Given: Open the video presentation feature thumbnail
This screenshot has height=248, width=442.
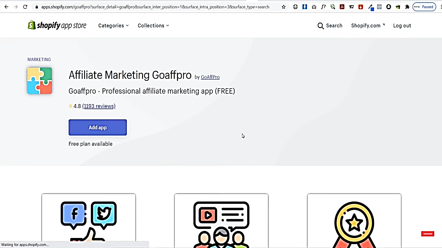Looking at the screenshot, I should point(221,221).
